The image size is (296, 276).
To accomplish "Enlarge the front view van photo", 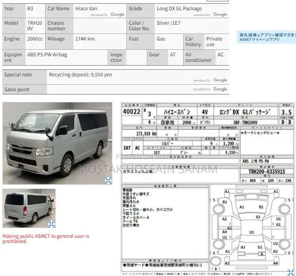I will coord(108,181).
